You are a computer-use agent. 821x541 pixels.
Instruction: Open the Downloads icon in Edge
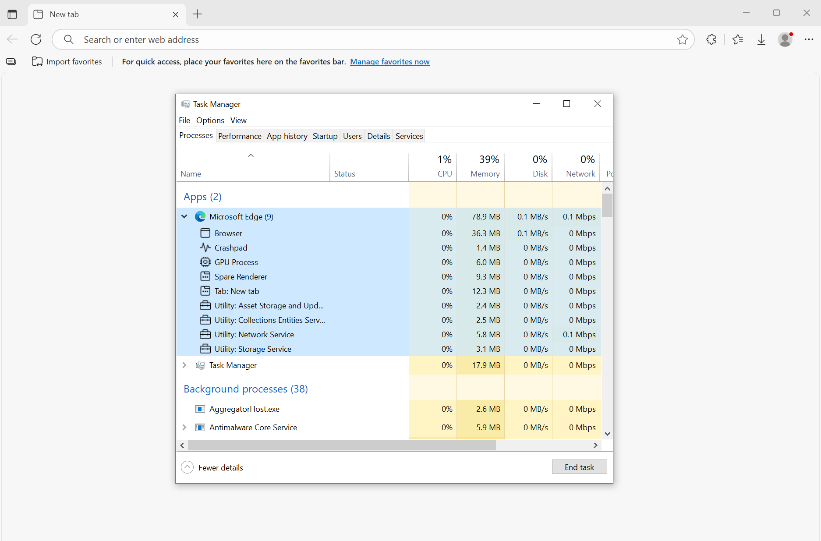761,40
